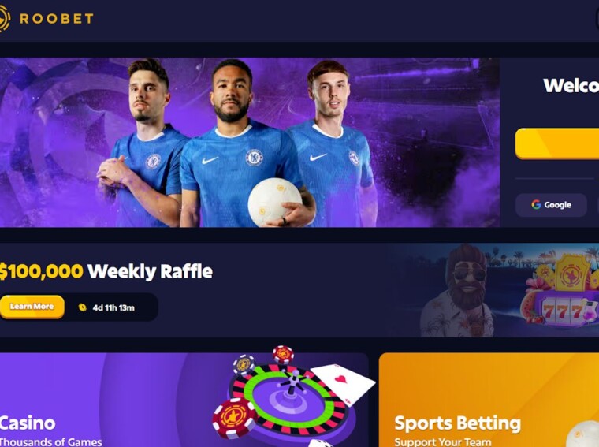599x447 pixels.
Task: Click the red poker chip on Casino card
Action: click(x=234, y=418)
